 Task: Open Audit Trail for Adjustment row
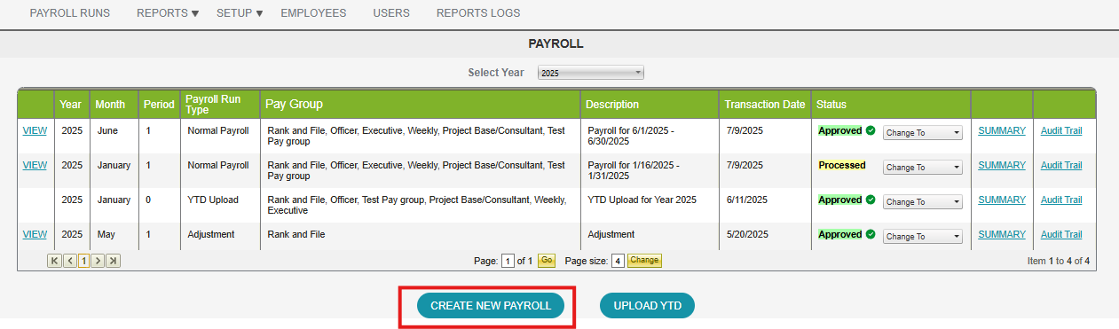click(1061, 234)
